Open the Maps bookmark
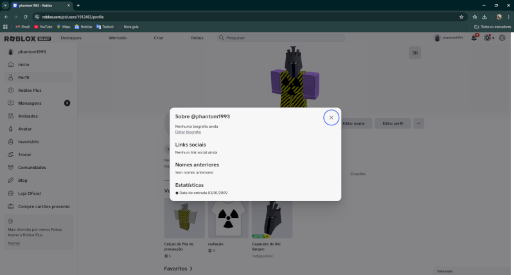The height and width of the screenshot is (275, 514). 64,27
